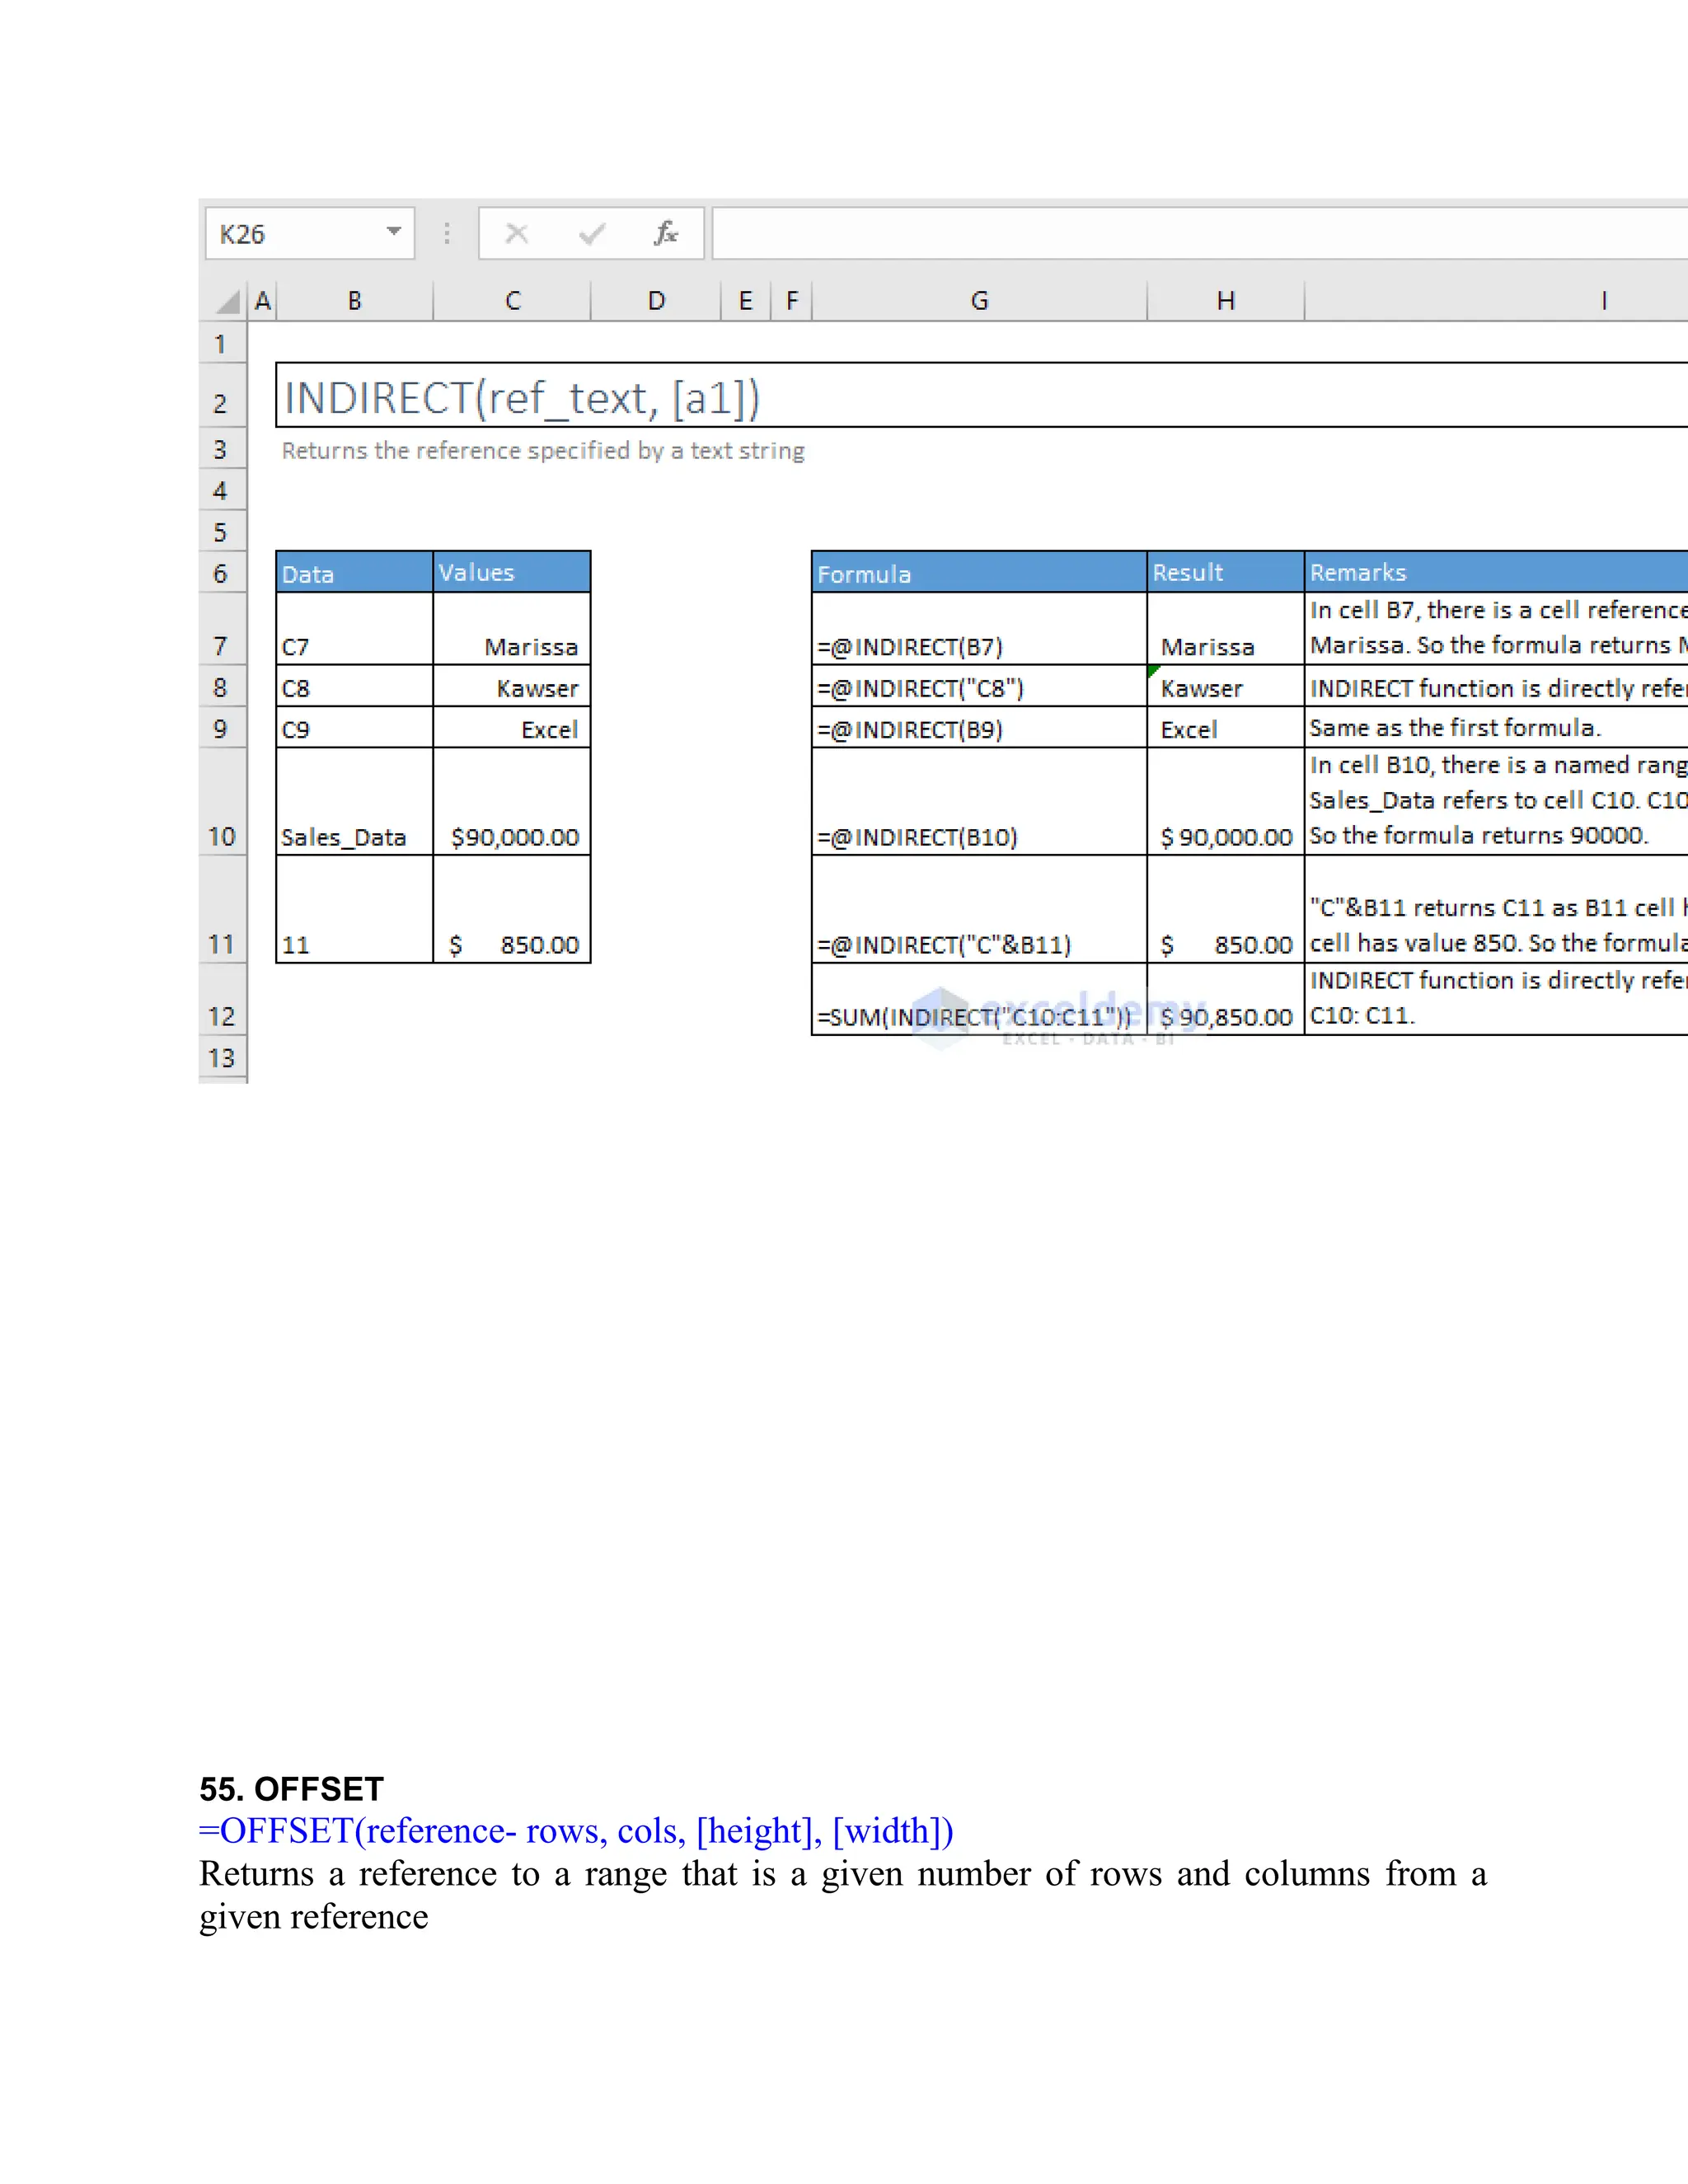Click the =@INDIRECT(B10) formula cell
Screen dimensions: 1688x2184
pyautogui.click(x=979, y=801)
